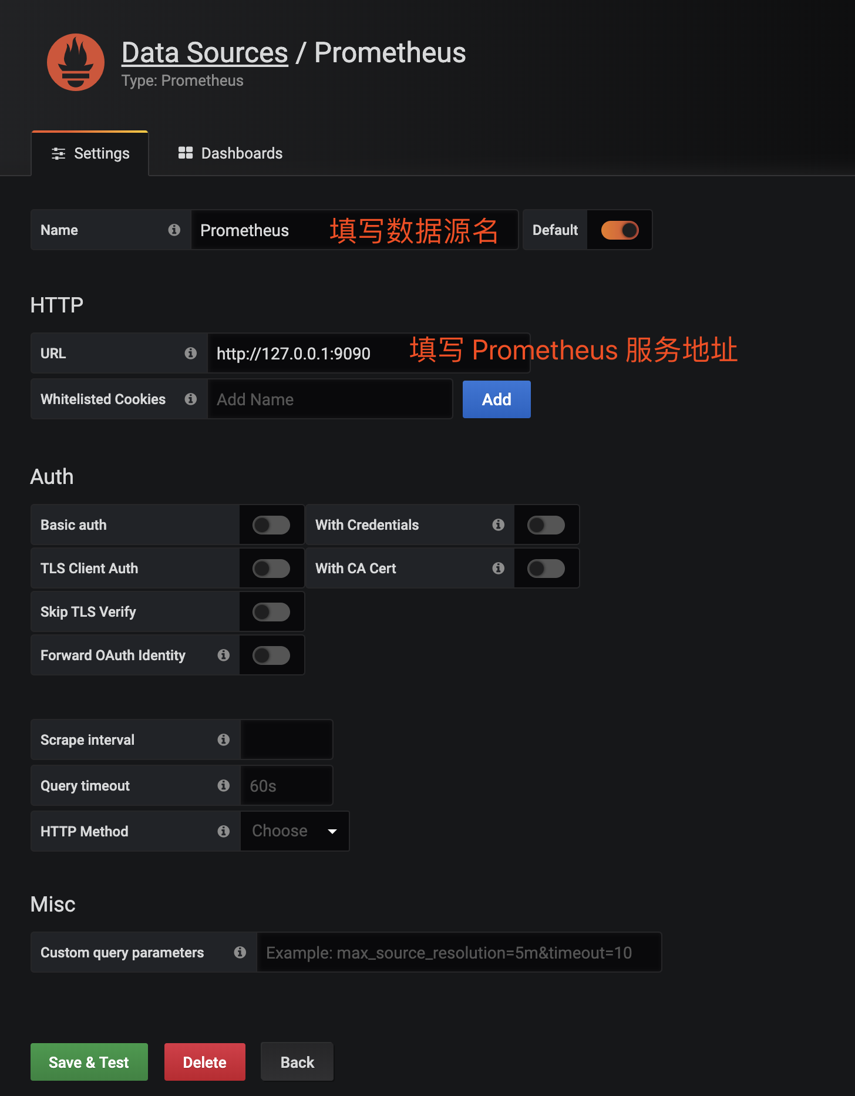This screenshot has width=855, height=1096.
Task: Click the Forward OAuth Identity info icon
Action: 223,655
